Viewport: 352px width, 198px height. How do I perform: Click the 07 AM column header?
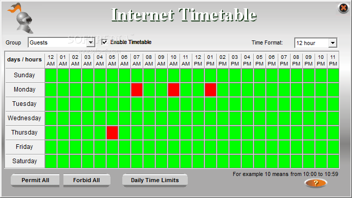137,60
